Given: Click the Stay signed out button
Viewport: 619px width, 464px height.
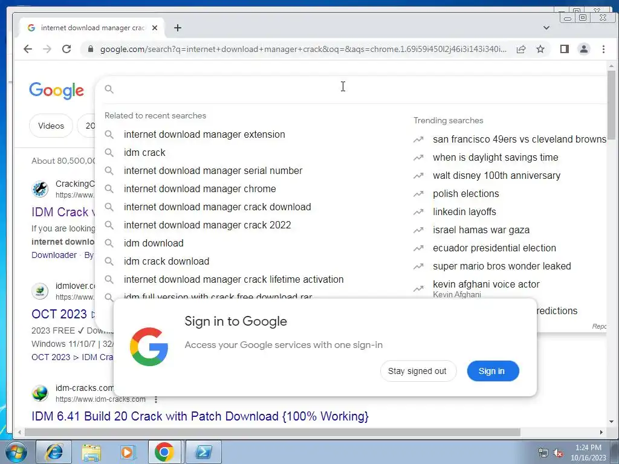Looking at the screenshot, I should pyautogui.click(x=418, y=371).
